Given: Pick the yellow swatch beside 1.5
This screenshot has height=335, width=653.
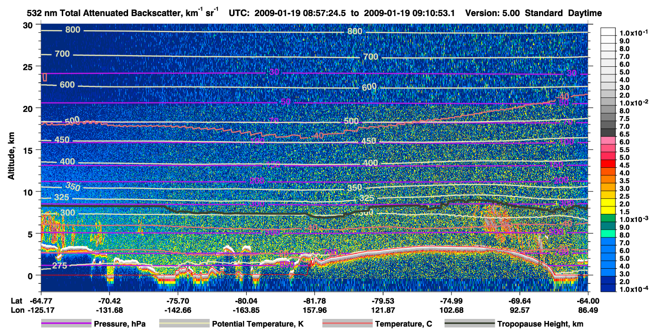Looking at the screenshot, I should click(x=609, y=211).
